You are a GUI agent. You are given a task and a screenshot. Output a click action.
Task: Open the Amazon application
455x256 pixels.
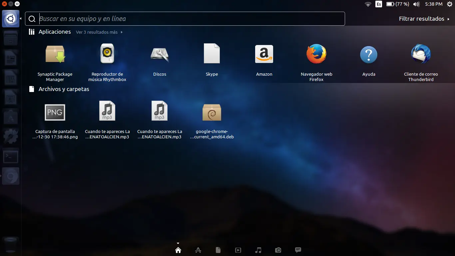[264, 54]
